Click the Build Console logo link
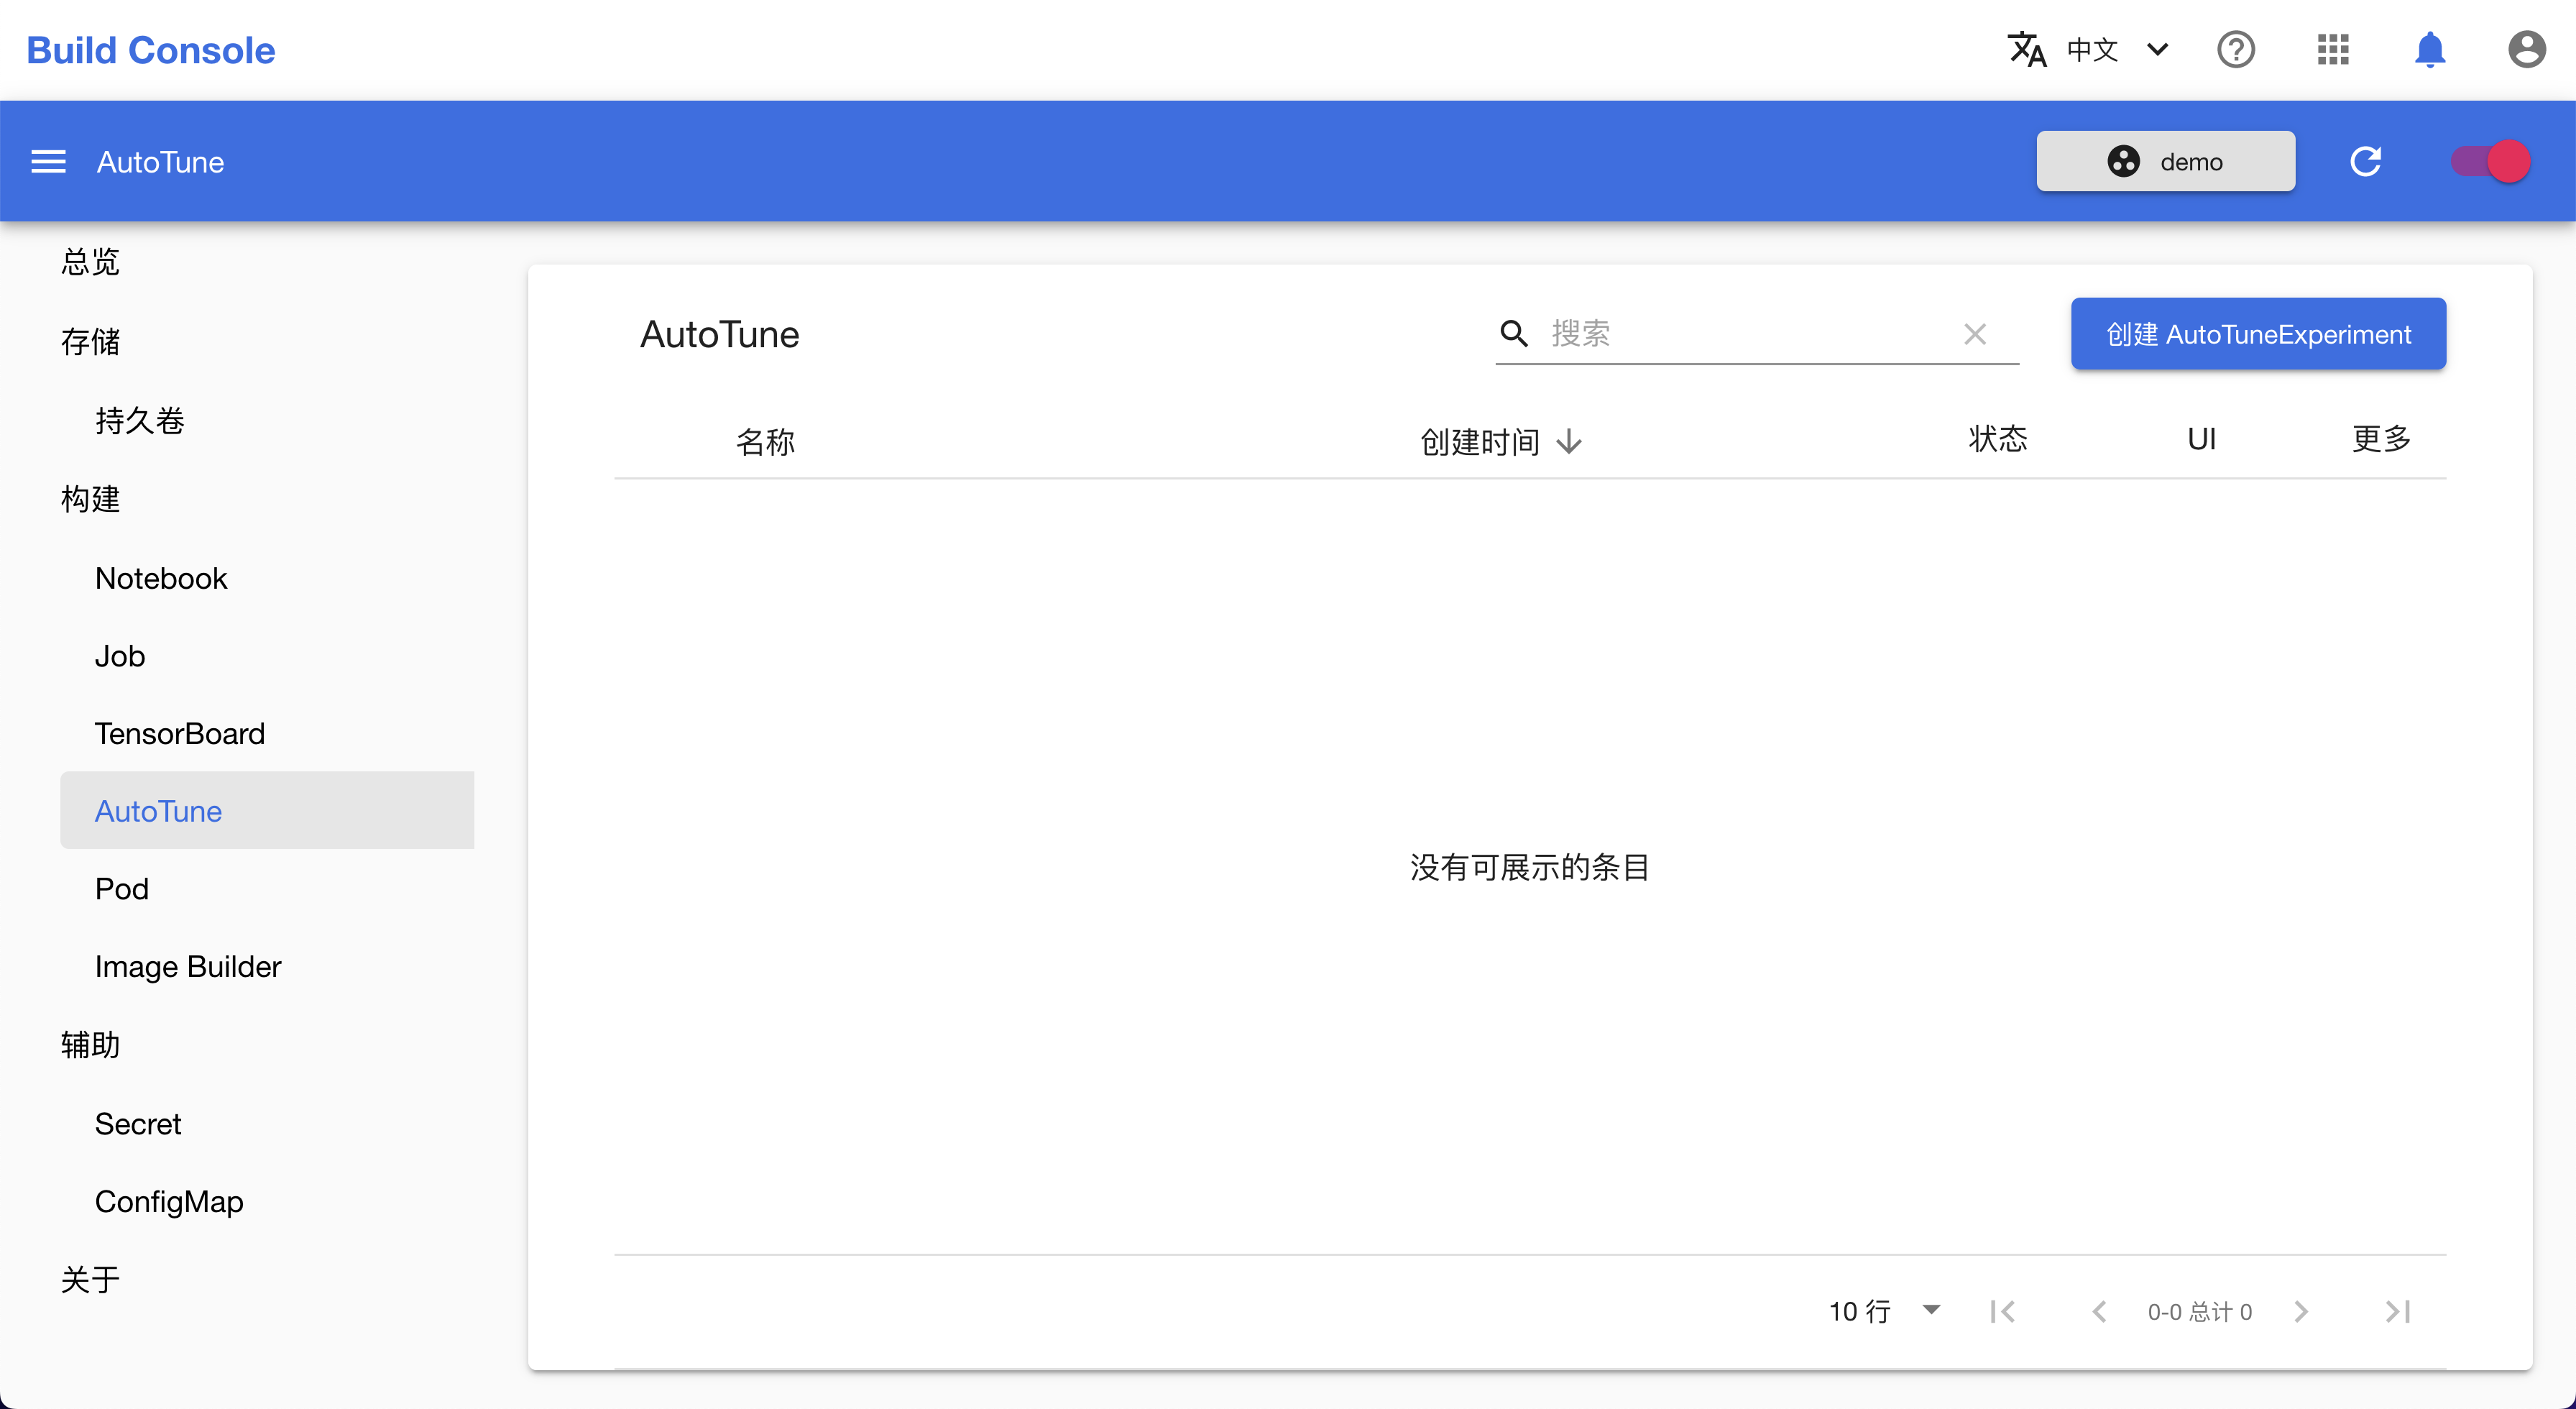Screen dimensions: 2576x1409 151,50
